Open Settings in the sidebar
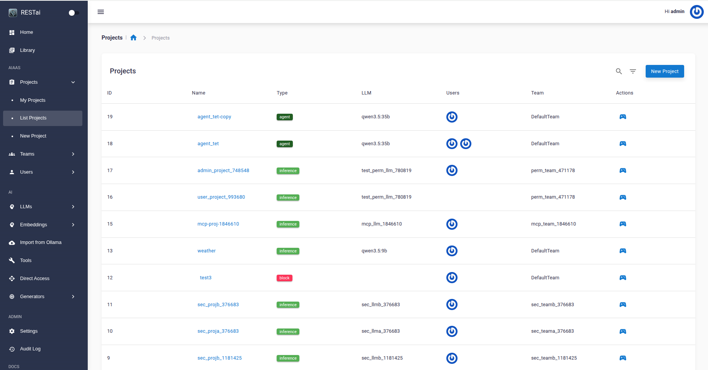Image resolution: width=708 pixels, height=370 pixels. [x=43, y=331]
